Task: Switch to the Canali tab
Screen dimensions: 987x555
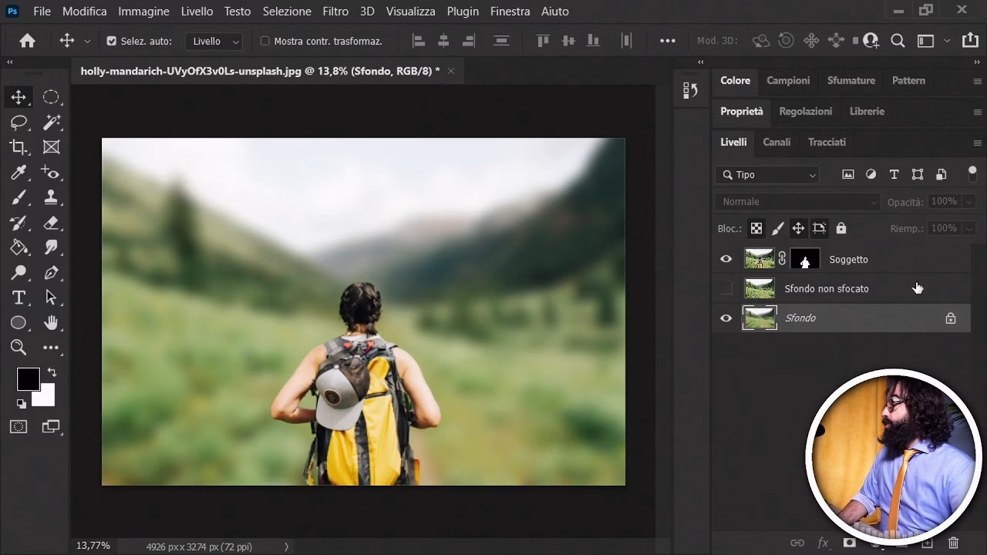Action: tap(776, 142)
